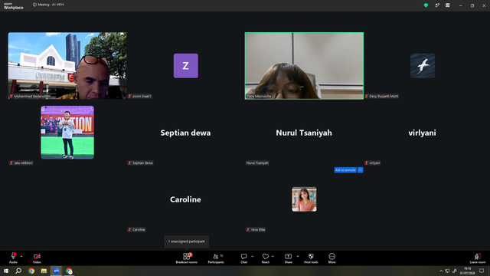Expand the share options arrow
The width and height of the screenshot is (490, 276).
298,256
